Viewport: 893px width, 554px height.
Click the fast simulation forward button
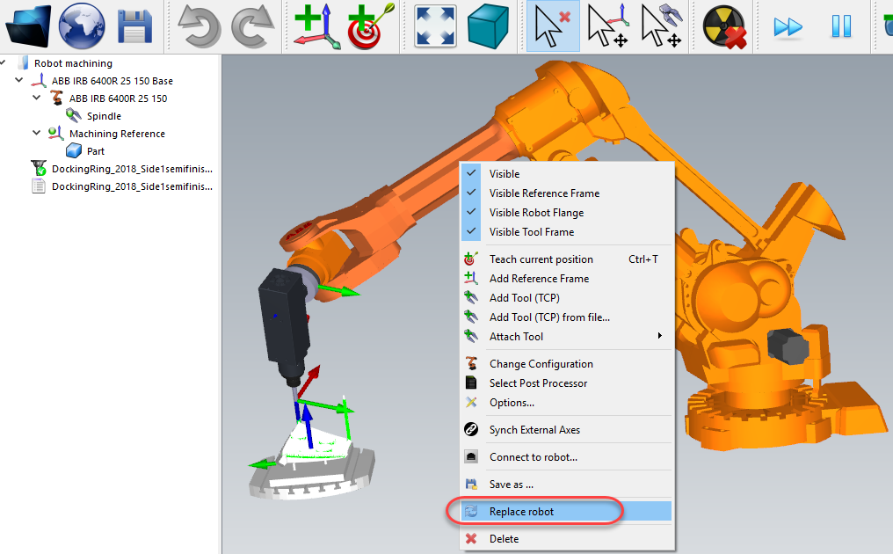(x=788, y=26)
